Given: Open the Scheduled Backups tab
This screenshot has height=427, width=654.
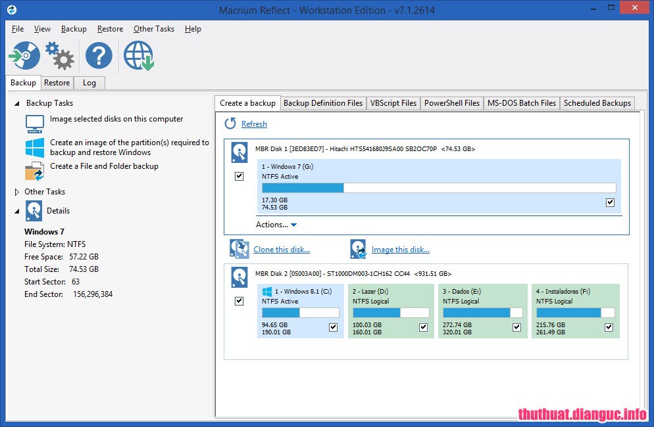Looking at the screenshot, I should (597, 103).
